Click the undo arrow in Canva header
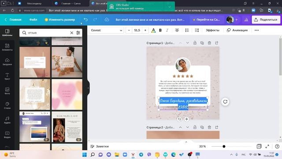Screen dimensions: 282x159 (x=86, y=19)
